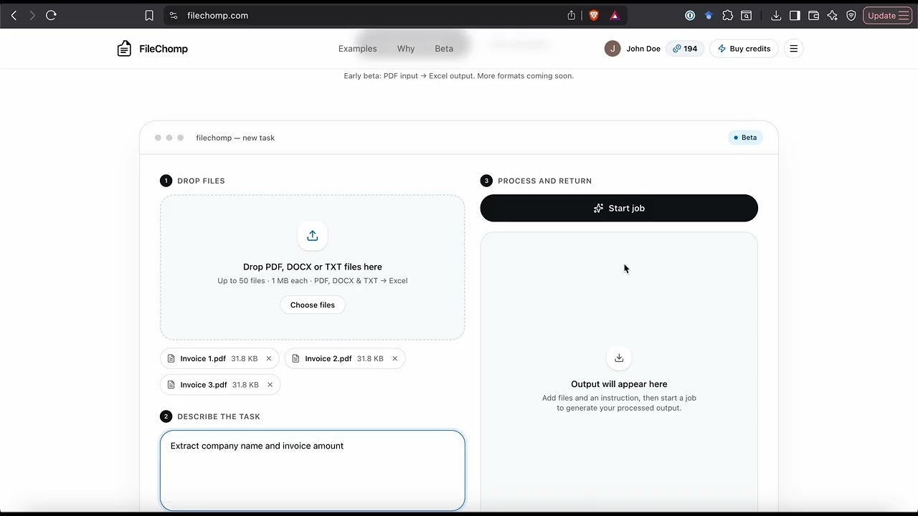Open the extensions puzzle icon
918x516 pixels.
728,15
